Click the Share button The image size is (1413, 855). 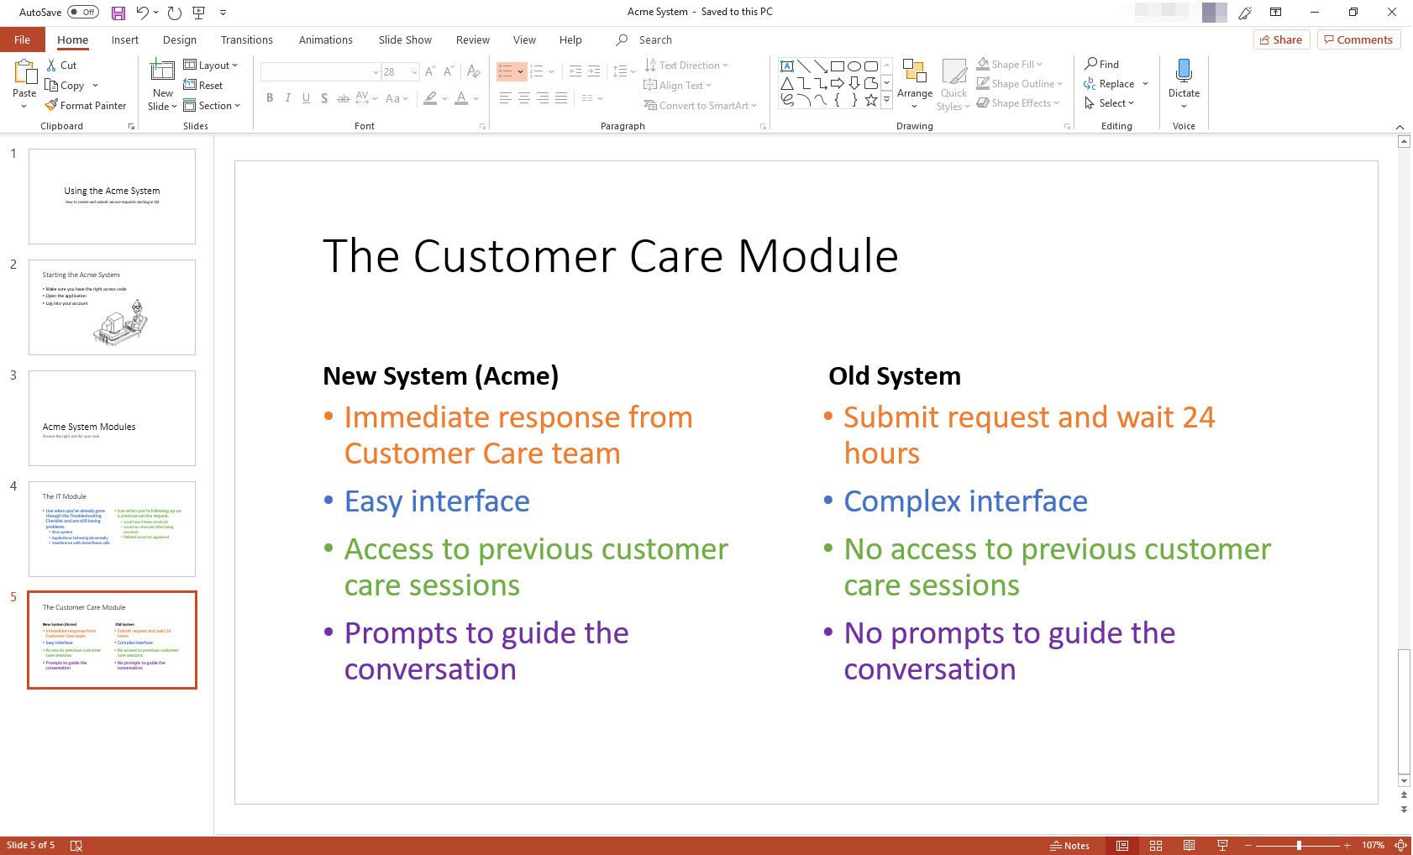click(x=1281, y=39)
